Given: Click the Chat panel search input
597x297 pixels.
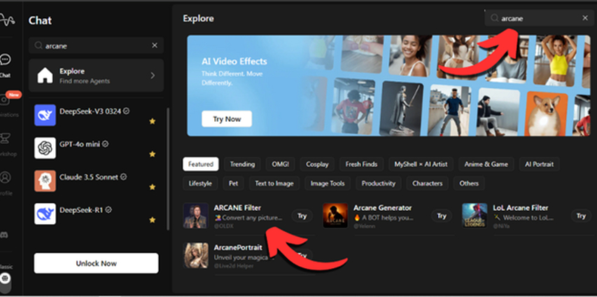Looking at the screenshot, I should click(96, 46).
